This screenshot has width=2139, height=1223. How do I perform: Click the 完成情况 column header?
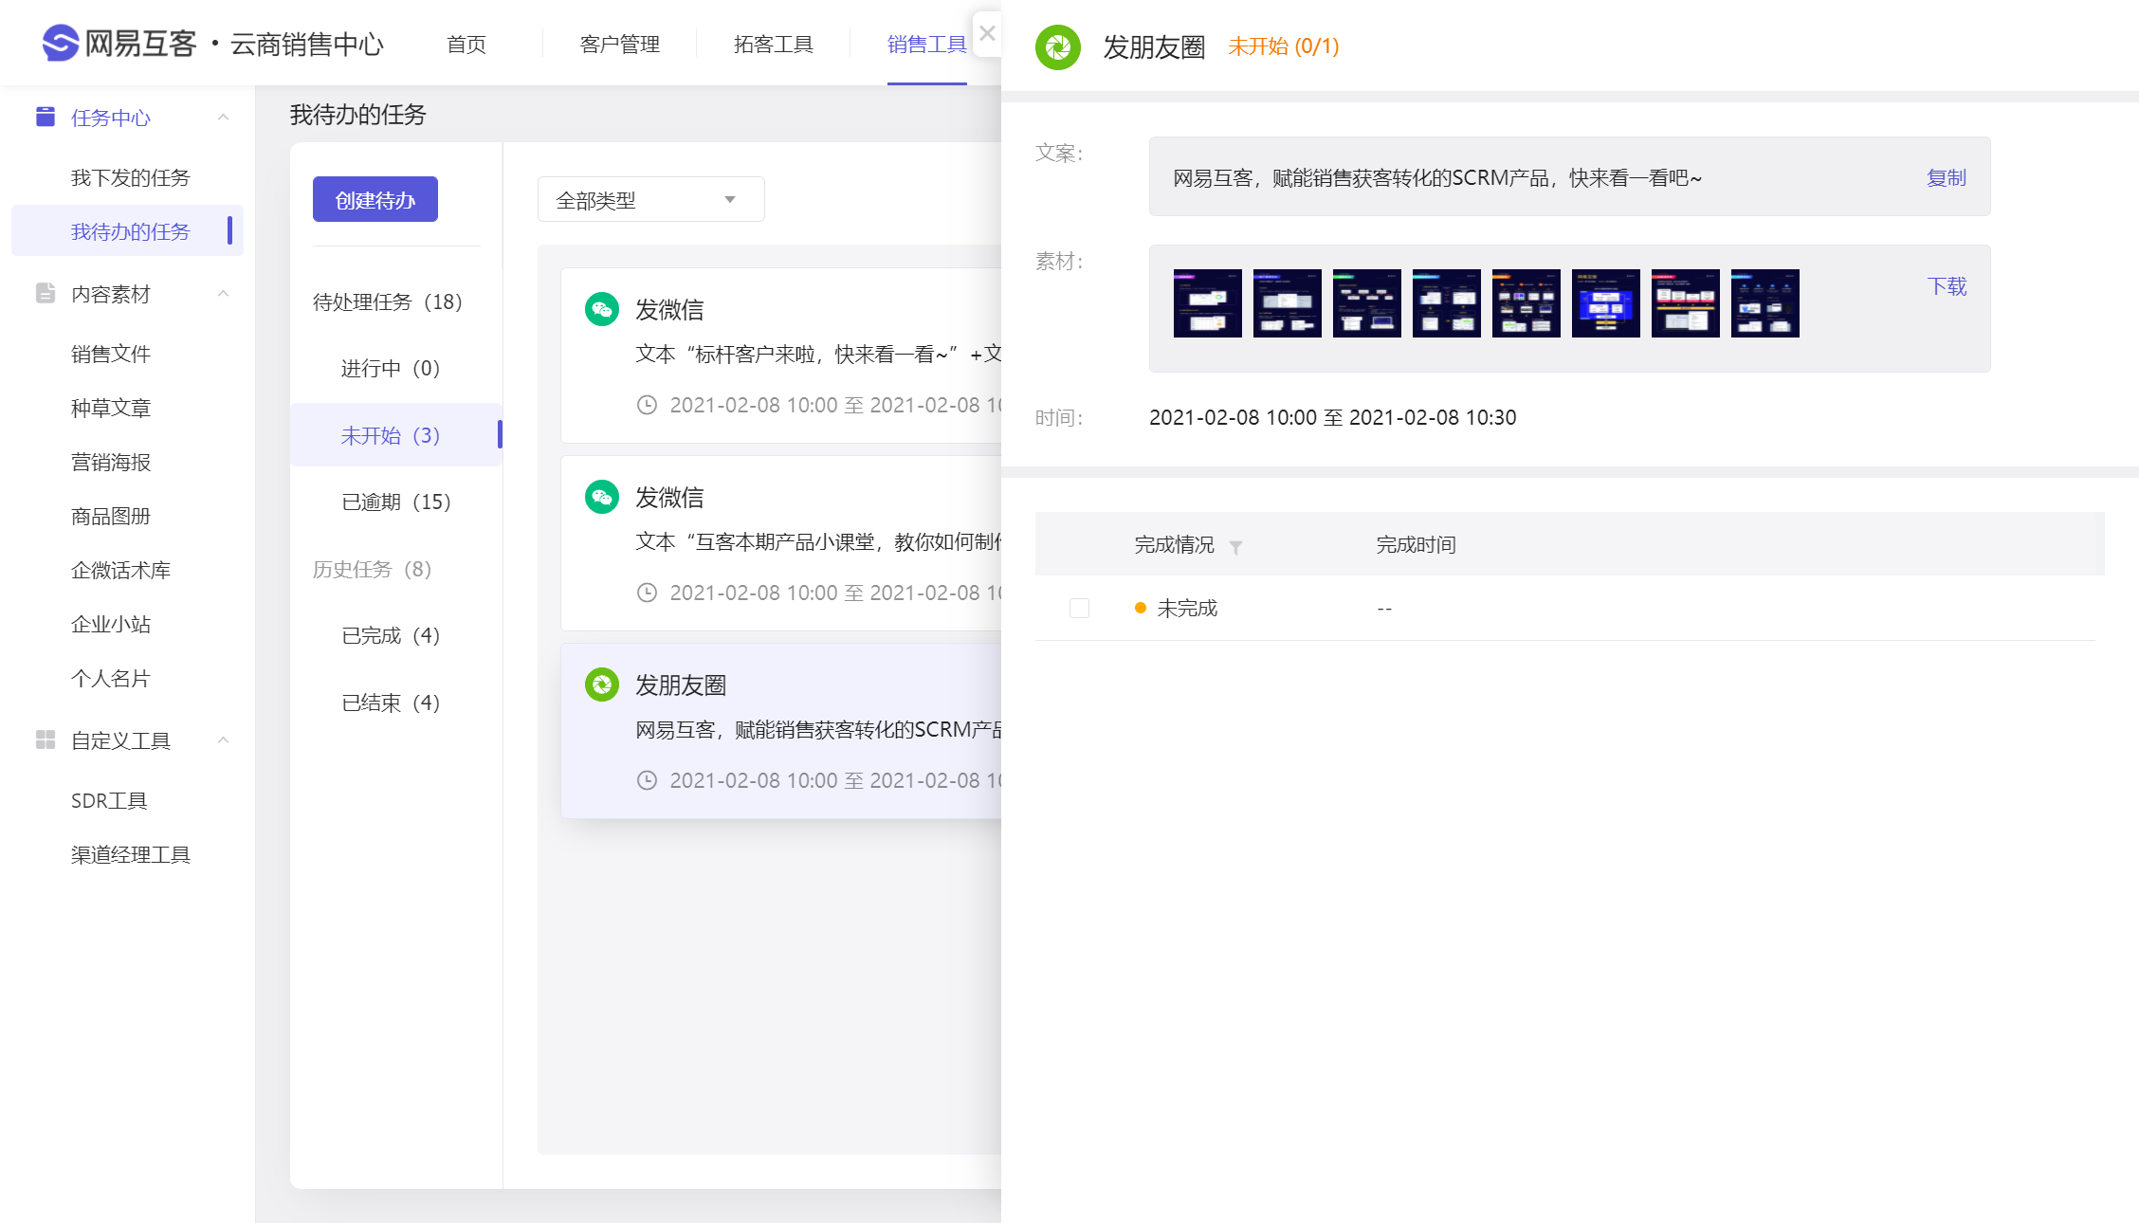1174,544
